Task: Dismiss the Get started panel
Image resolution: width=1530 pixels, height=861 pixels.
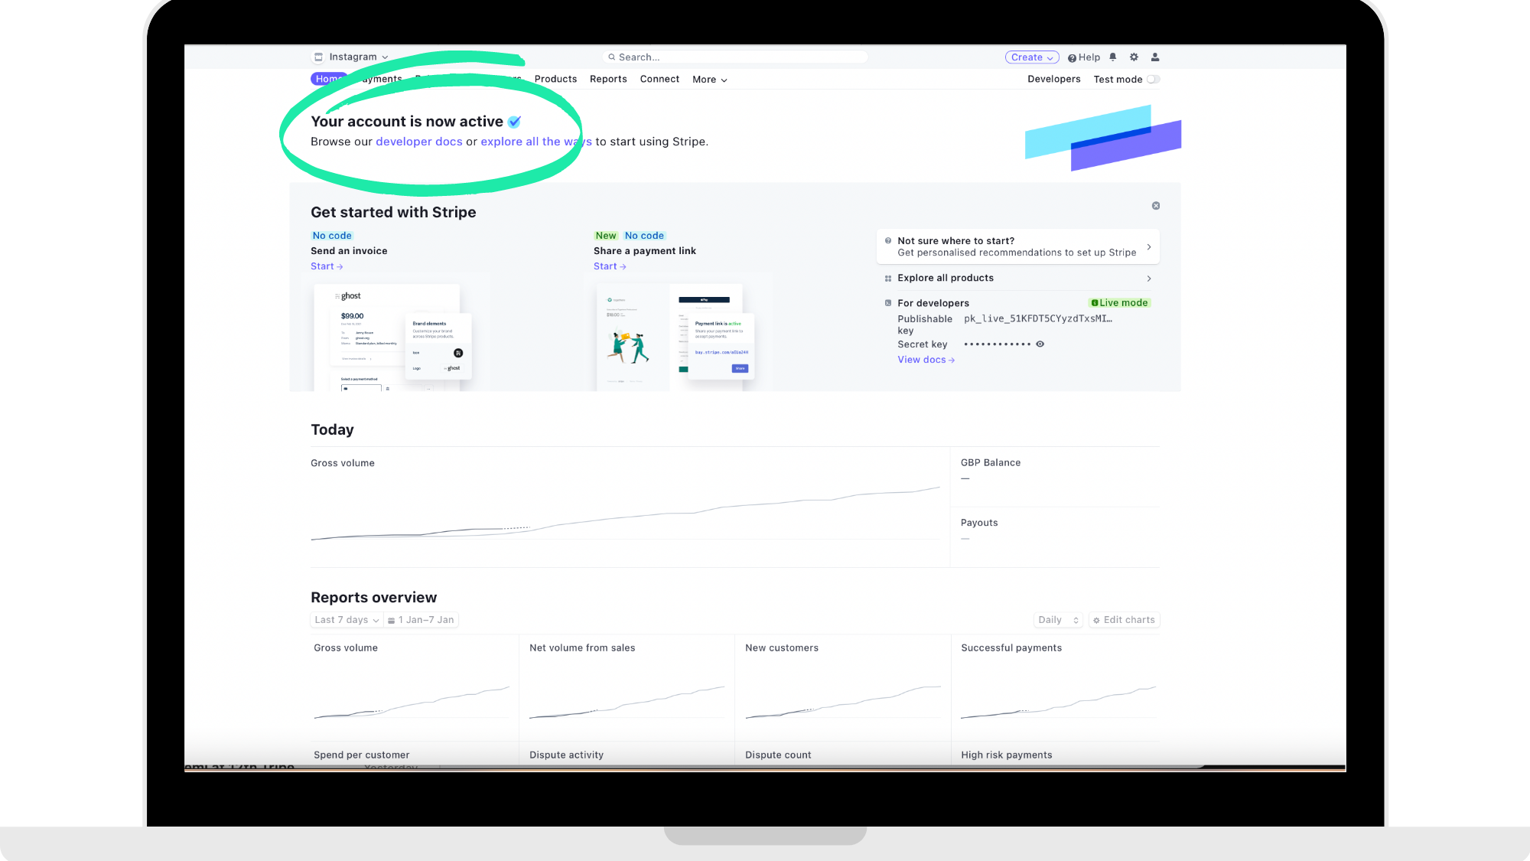Action: [x=1156, y=205]
